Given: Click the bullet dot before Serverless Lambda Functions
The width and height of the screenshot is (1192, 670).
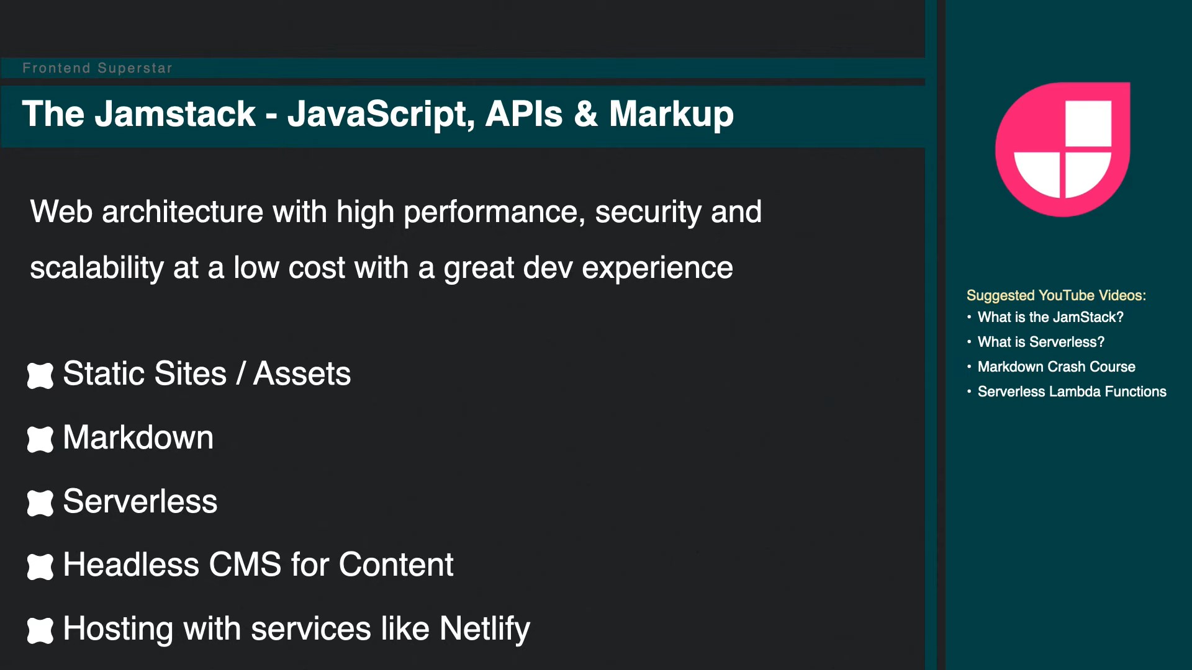Looking at the screenshot, I should tap(969, 391).
